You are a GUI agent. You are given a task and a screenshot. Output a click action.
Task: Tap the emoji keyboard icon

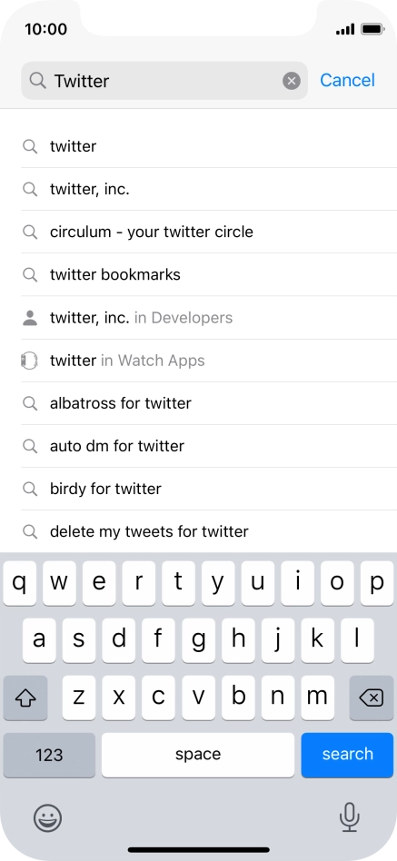pyautogui.click(x=48, y=818)
